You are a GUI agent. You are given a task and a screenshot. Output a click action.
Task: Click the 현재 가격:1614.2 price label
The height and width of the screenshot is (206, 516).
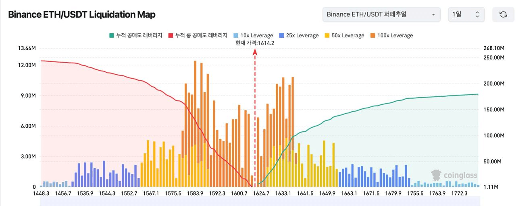point(255,43)
